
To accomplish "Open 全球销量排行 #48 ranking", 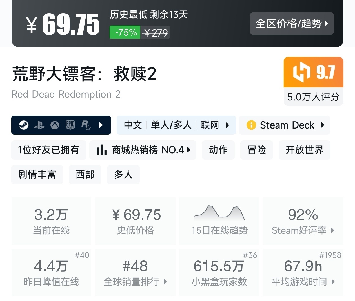I will [x=136, y=273].
